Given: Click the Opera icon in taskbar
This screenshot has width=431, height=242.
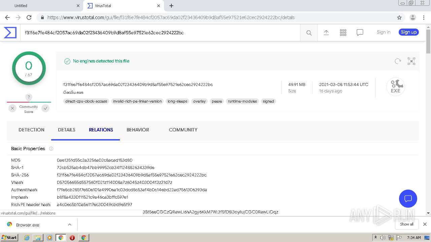Looking at the screenshot, I should coord(72,238).
